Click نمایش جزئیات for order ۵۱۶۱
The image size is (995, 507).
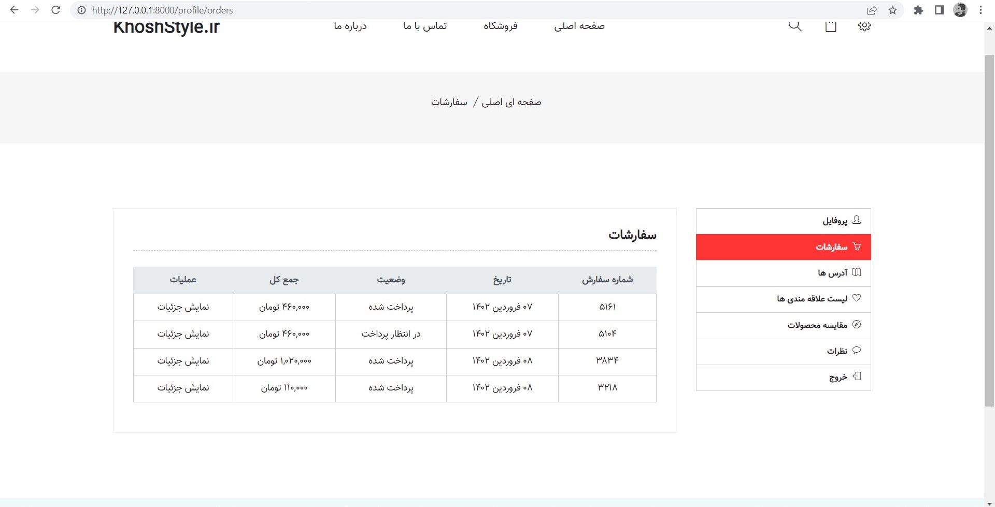coord(182,307)
